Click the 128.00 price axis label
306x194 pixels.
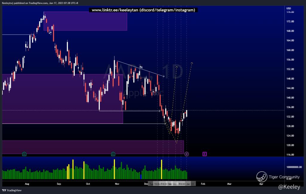coord(290,126)
